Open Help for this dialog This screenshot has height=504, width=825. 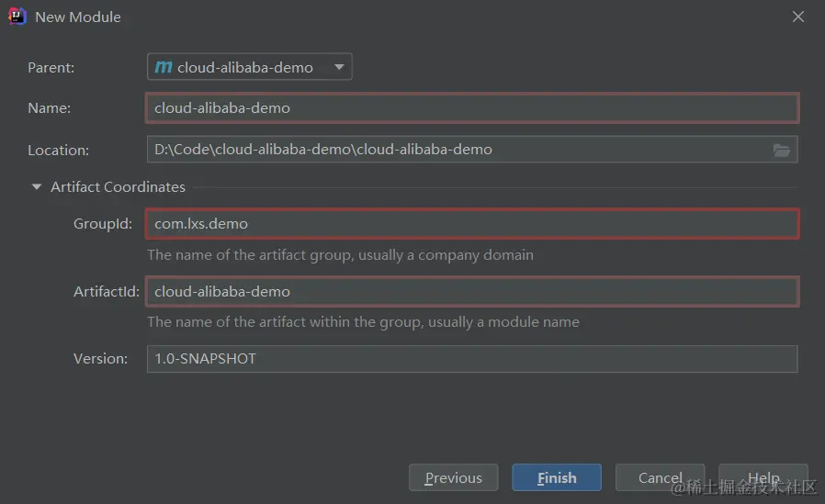click(763, 478)
